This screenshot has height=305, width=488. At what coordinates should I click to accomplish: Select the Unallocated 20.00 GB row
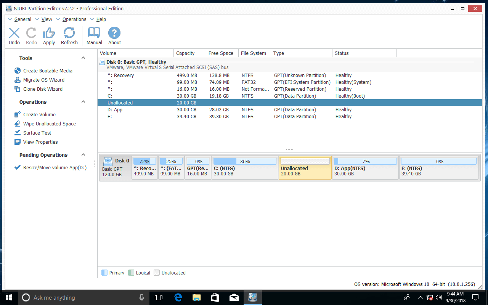(x=290, y=103)
